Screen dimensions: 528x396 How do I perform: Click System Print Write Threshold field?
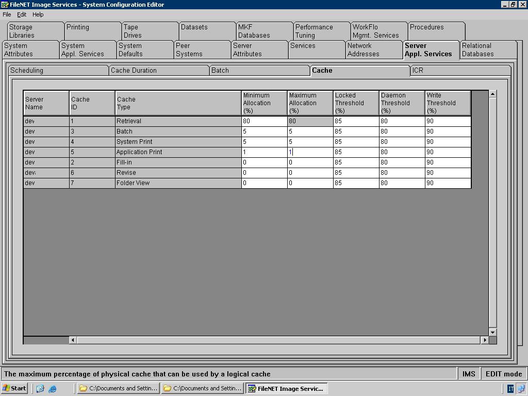tap(448, 142)
